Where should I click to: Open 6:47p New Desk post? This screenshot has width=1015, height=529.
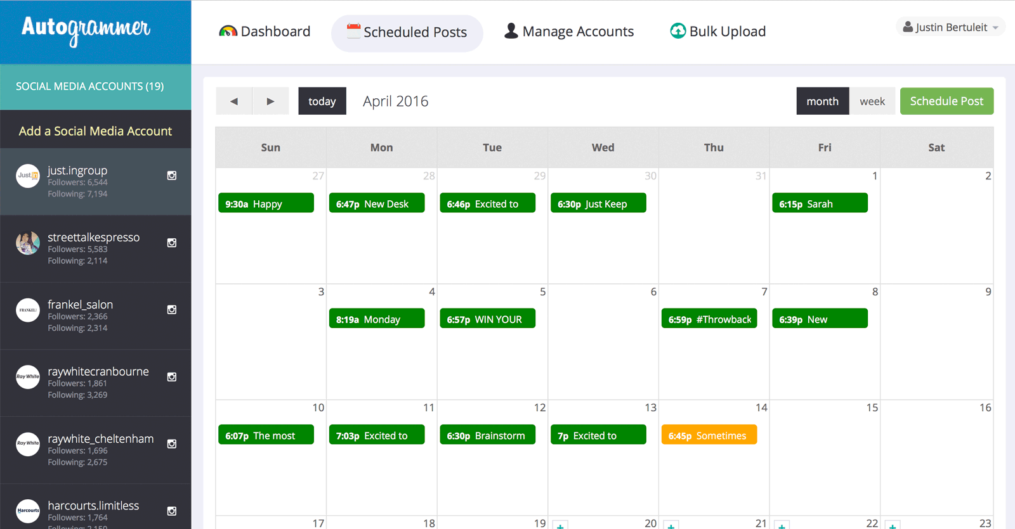point(377,203)
